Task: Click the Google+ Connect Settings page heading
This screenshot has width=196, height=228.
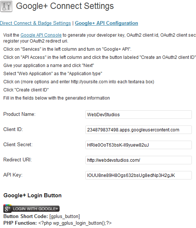Action: pyautogui.click(x=65, y=6)
